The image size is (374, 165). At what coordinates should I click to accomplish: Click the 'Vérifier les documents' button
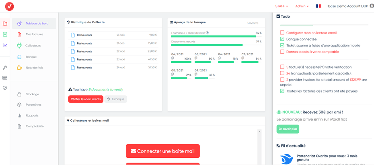click(86, 99)
